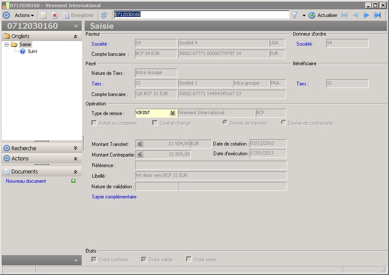Toggle the Ordre rejeté checkbox
Viewport: 389px width, 275px height.
tap(189, 259)
